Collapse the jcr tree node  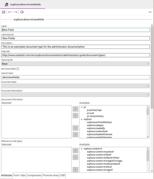tap(82, 107)
